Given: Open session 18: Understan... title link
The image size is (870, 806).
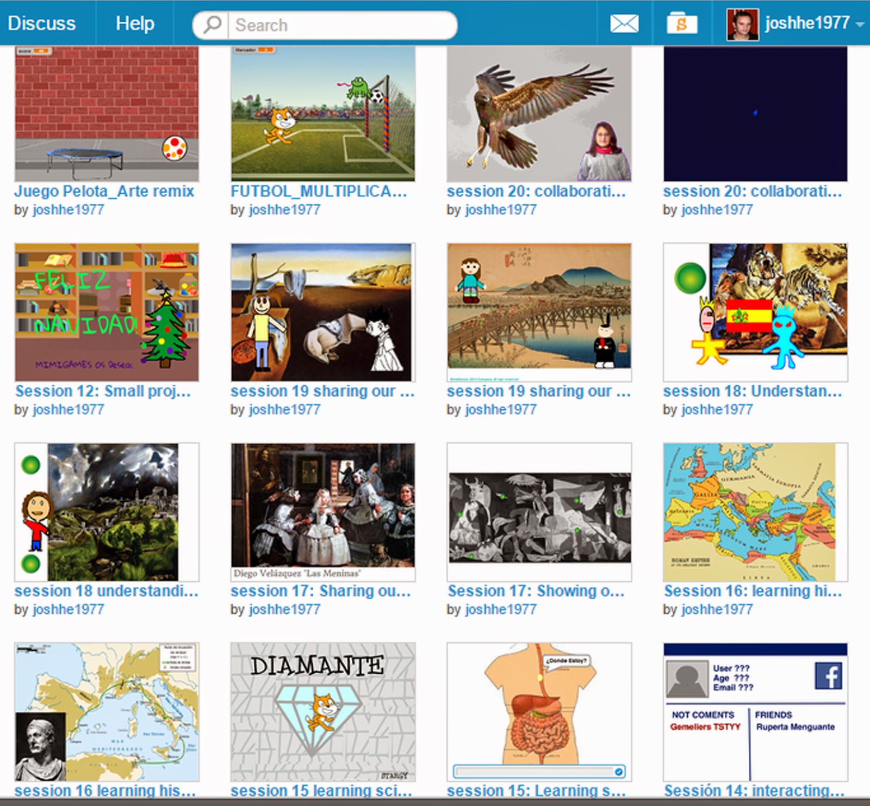Looking at the screenshot, I should pos(753,391).
